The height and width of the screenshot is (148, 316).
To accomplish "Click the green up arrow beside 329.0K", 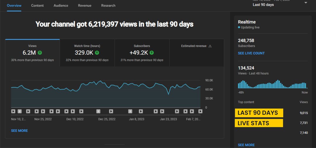I will pyautogui.click(x=97, y=53).
